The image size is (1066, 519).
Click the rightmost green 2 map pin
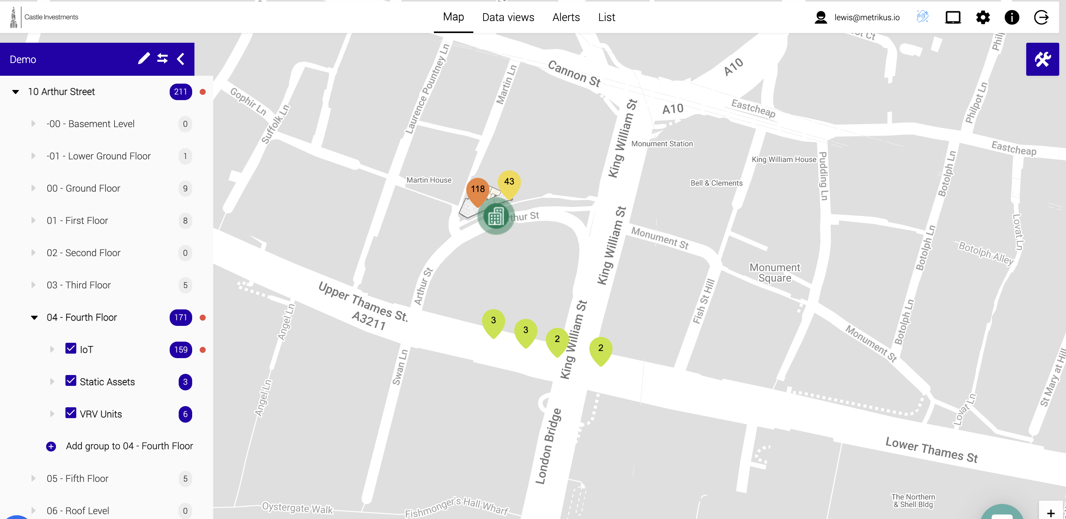(601, 351)
